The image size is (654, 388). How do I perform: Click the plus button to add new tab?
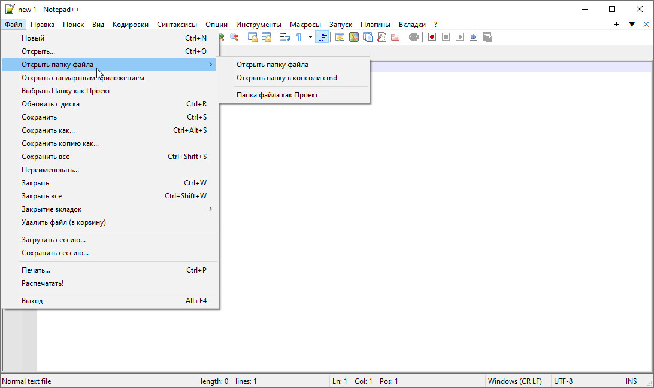(617, 25)
